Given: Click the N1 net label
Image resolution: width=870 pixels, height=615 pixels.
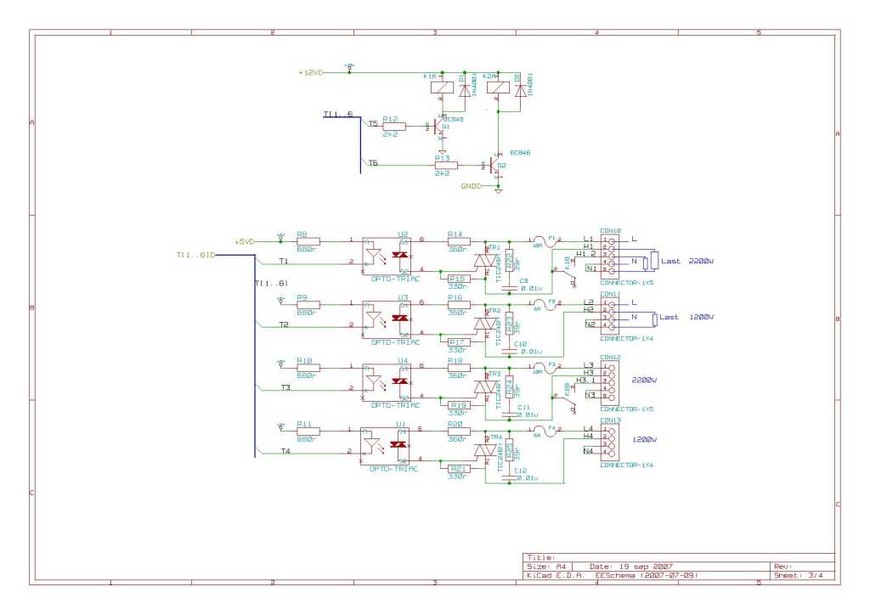Looking at the screenshot, I should pyautogui.click(x=591, y=268).
